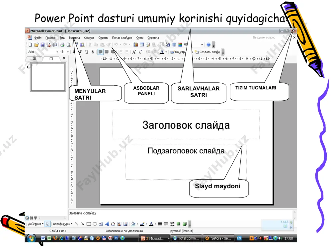Switch to the Outline tab in the left pane

(x=34, y=58)
